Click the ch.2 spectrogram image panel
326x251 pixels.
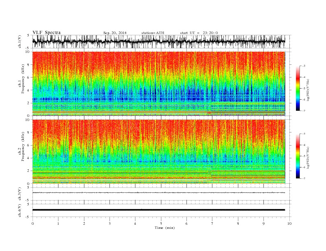158,152
